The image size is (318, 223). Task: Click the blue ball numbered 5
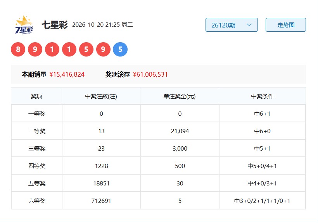tap(120, 49)
